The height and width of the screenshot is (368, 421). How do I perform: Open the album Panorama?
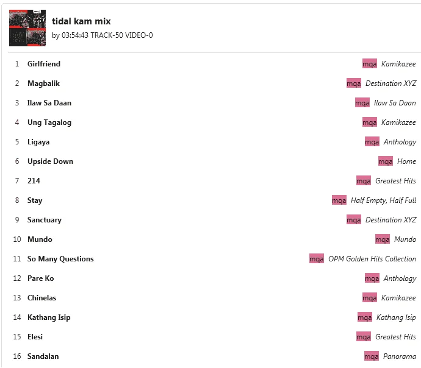[400, 356]
